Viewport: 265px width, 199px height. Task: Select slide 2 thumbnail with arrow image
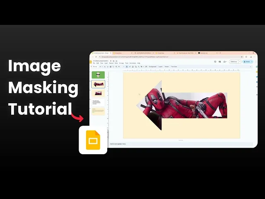pyautogui.click(x=98, y=84)
